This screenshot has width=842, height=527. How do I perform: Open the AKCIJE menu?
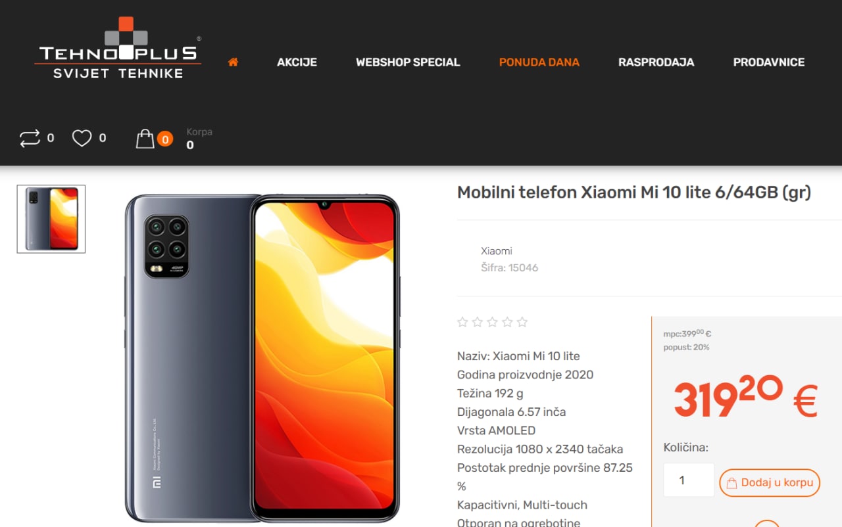click(x=297, y=62)
